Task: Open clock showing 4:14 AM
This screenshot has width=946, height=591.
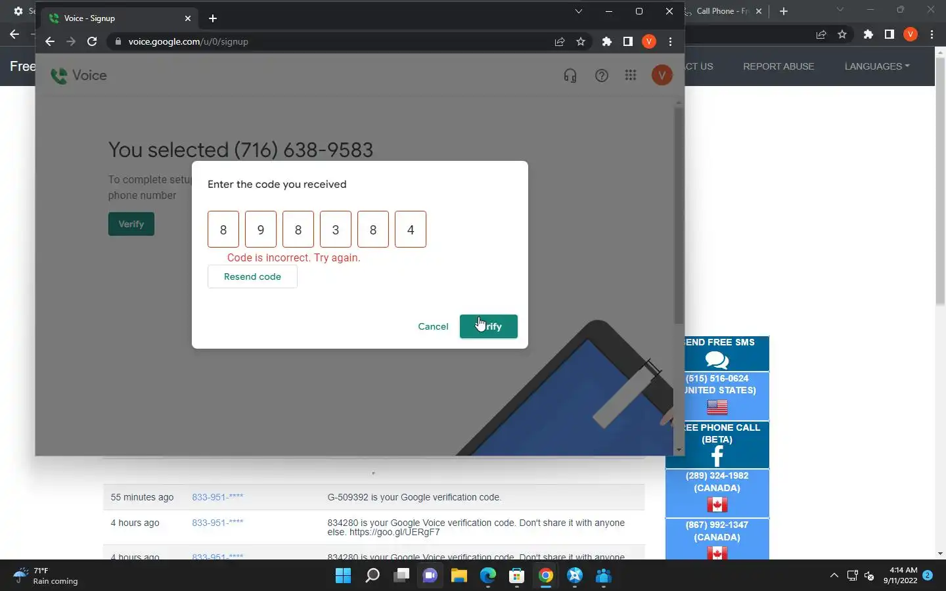Action: point(901,575)
